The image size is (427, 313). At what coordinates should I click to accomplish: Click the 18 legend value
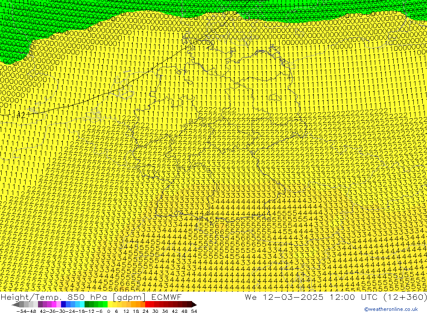(136, 311)
